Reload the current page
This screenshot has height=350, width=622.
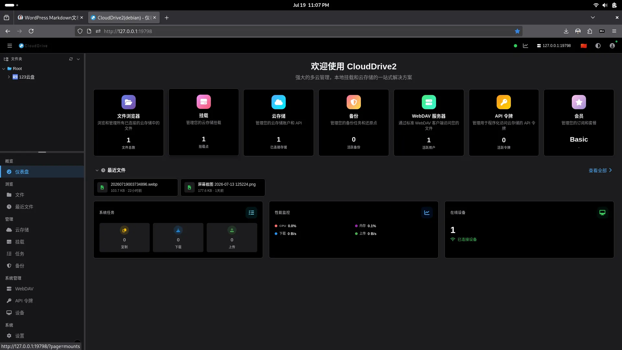coord(31,31)
